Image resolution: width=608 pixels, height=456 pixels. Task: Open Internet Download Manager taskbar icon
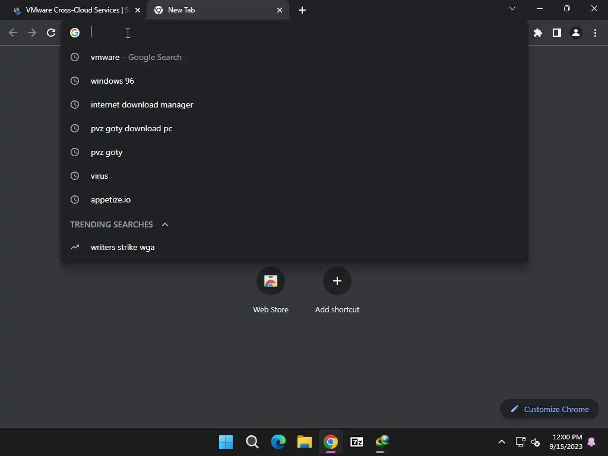coord(382,442)
